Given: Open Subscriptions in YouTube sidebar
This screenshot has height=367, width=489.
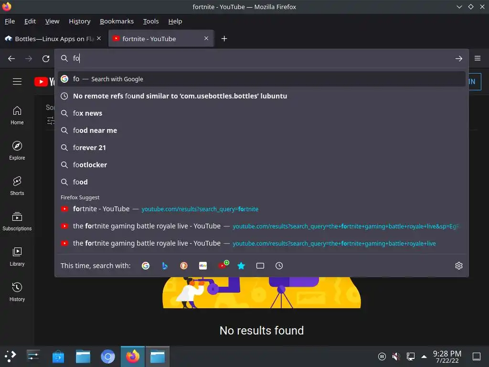Looking at the screenshot, I should 17,221.
